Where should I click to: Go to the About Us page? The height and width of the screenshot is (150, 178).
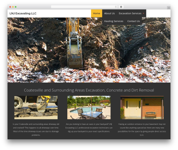tap(109, 13)
